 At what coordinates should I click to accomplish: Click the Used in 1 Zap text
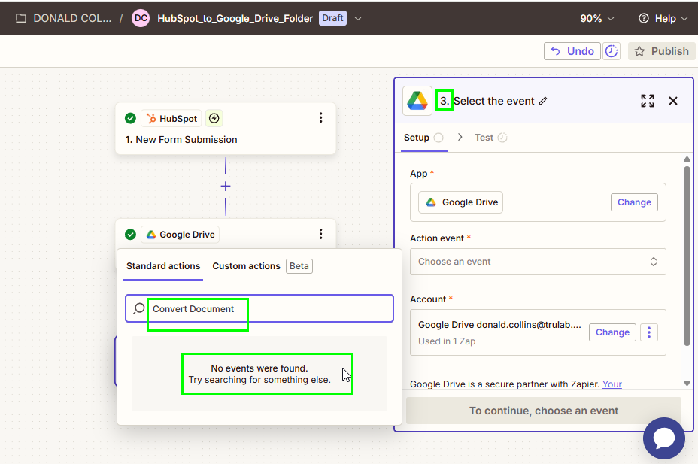(447, 341)
